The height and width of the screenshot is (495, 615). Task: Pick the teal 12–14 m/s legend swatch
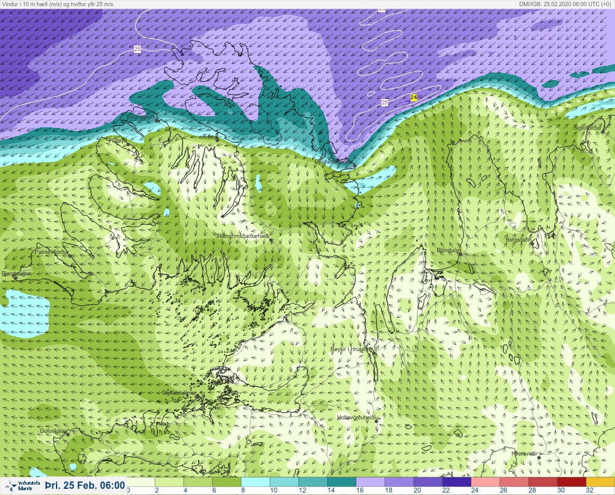(x=312, y=481)
